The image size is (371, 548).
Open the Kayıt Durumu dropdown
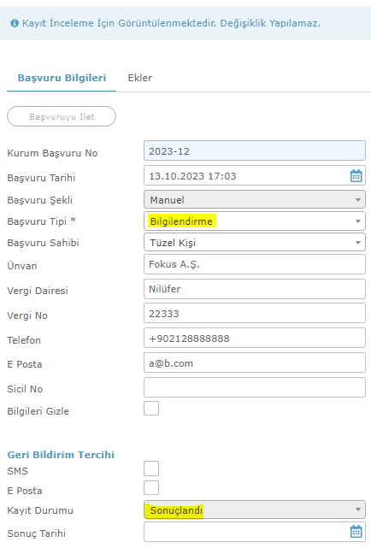click(255, 510)
